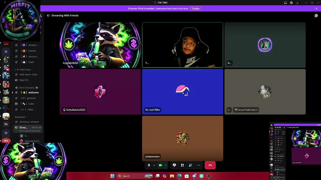This screenshot has width=321, height=180.
Task: Open the welcome channel
Action: 28,92
